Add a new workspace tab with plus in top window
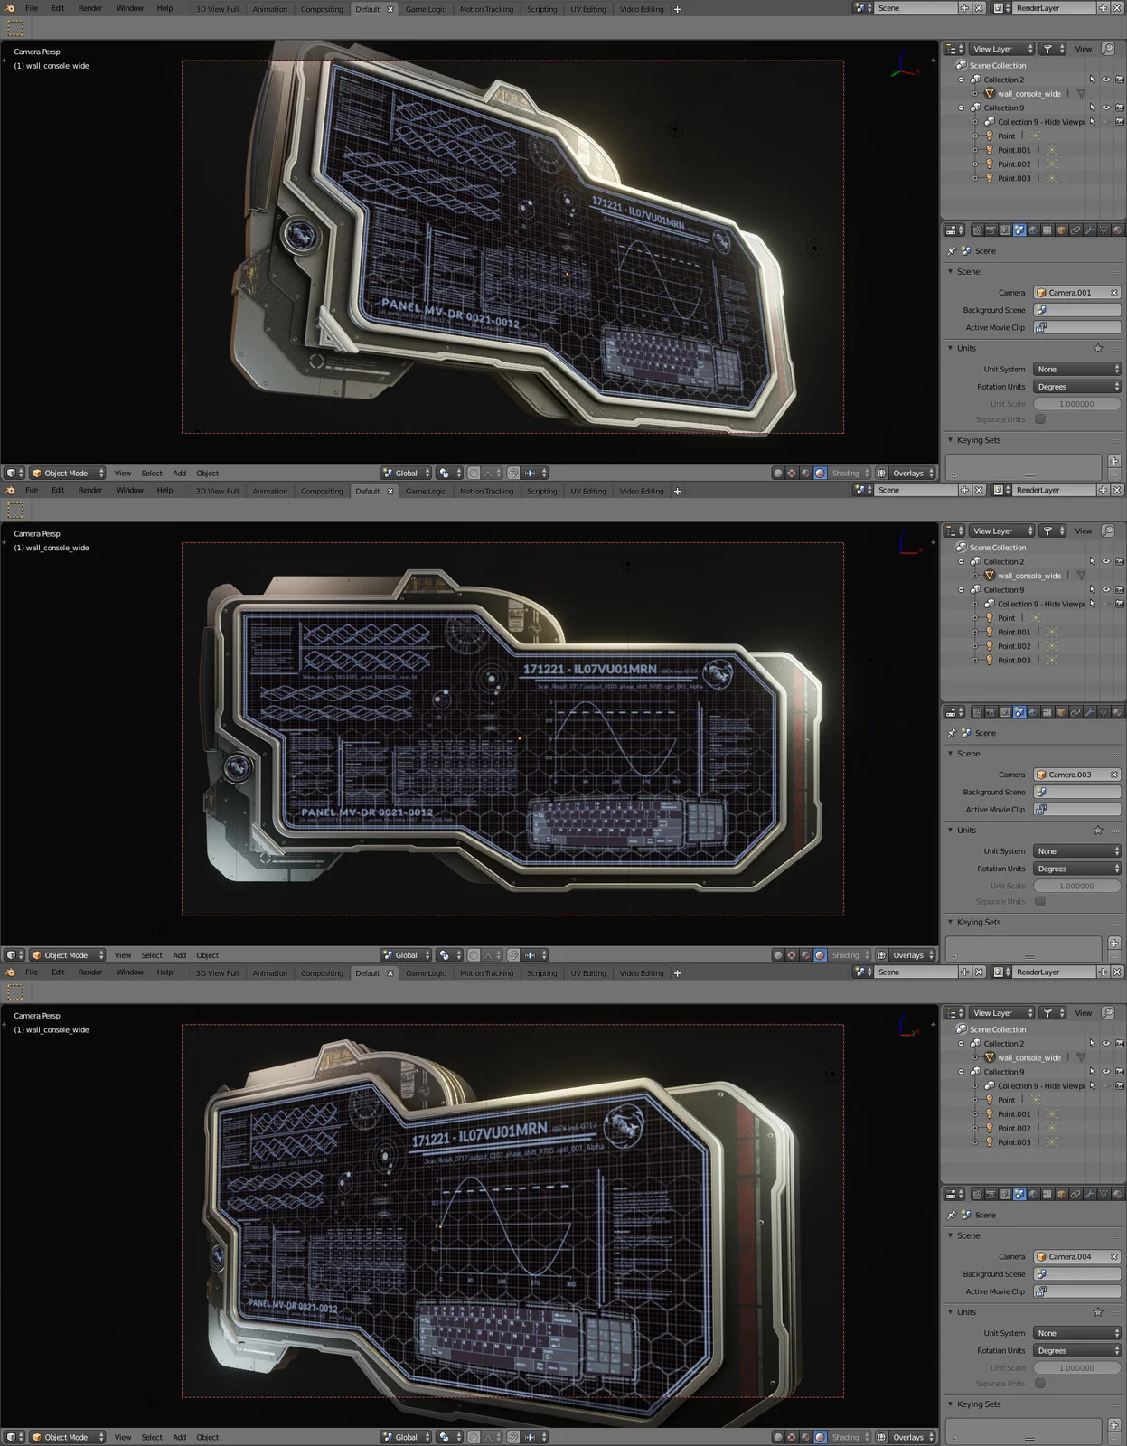The width and height of the screenshot is (1127, 1446). point(678,9)
